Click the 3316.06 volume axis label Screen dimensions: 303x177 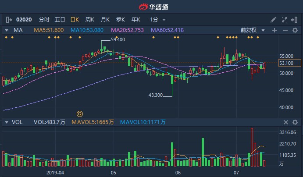click(x=288, y=132)
